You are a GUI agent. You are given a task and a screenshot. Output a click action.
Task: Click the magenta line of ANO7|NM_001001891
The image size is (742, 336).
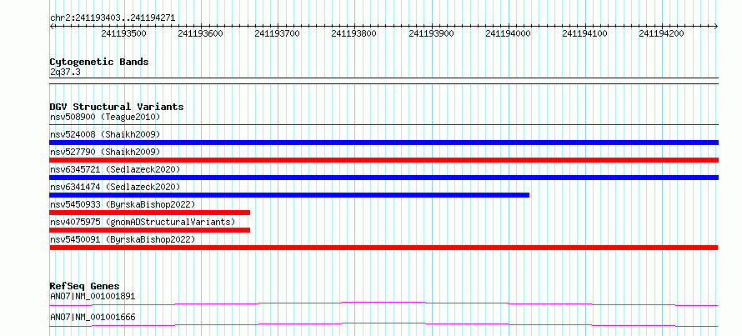384,303
